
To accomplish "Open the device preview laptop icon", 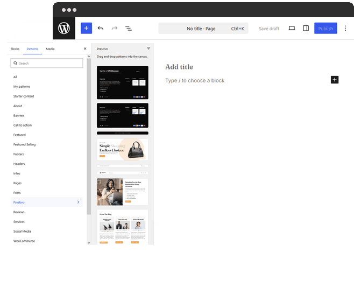I will (292, 28).
